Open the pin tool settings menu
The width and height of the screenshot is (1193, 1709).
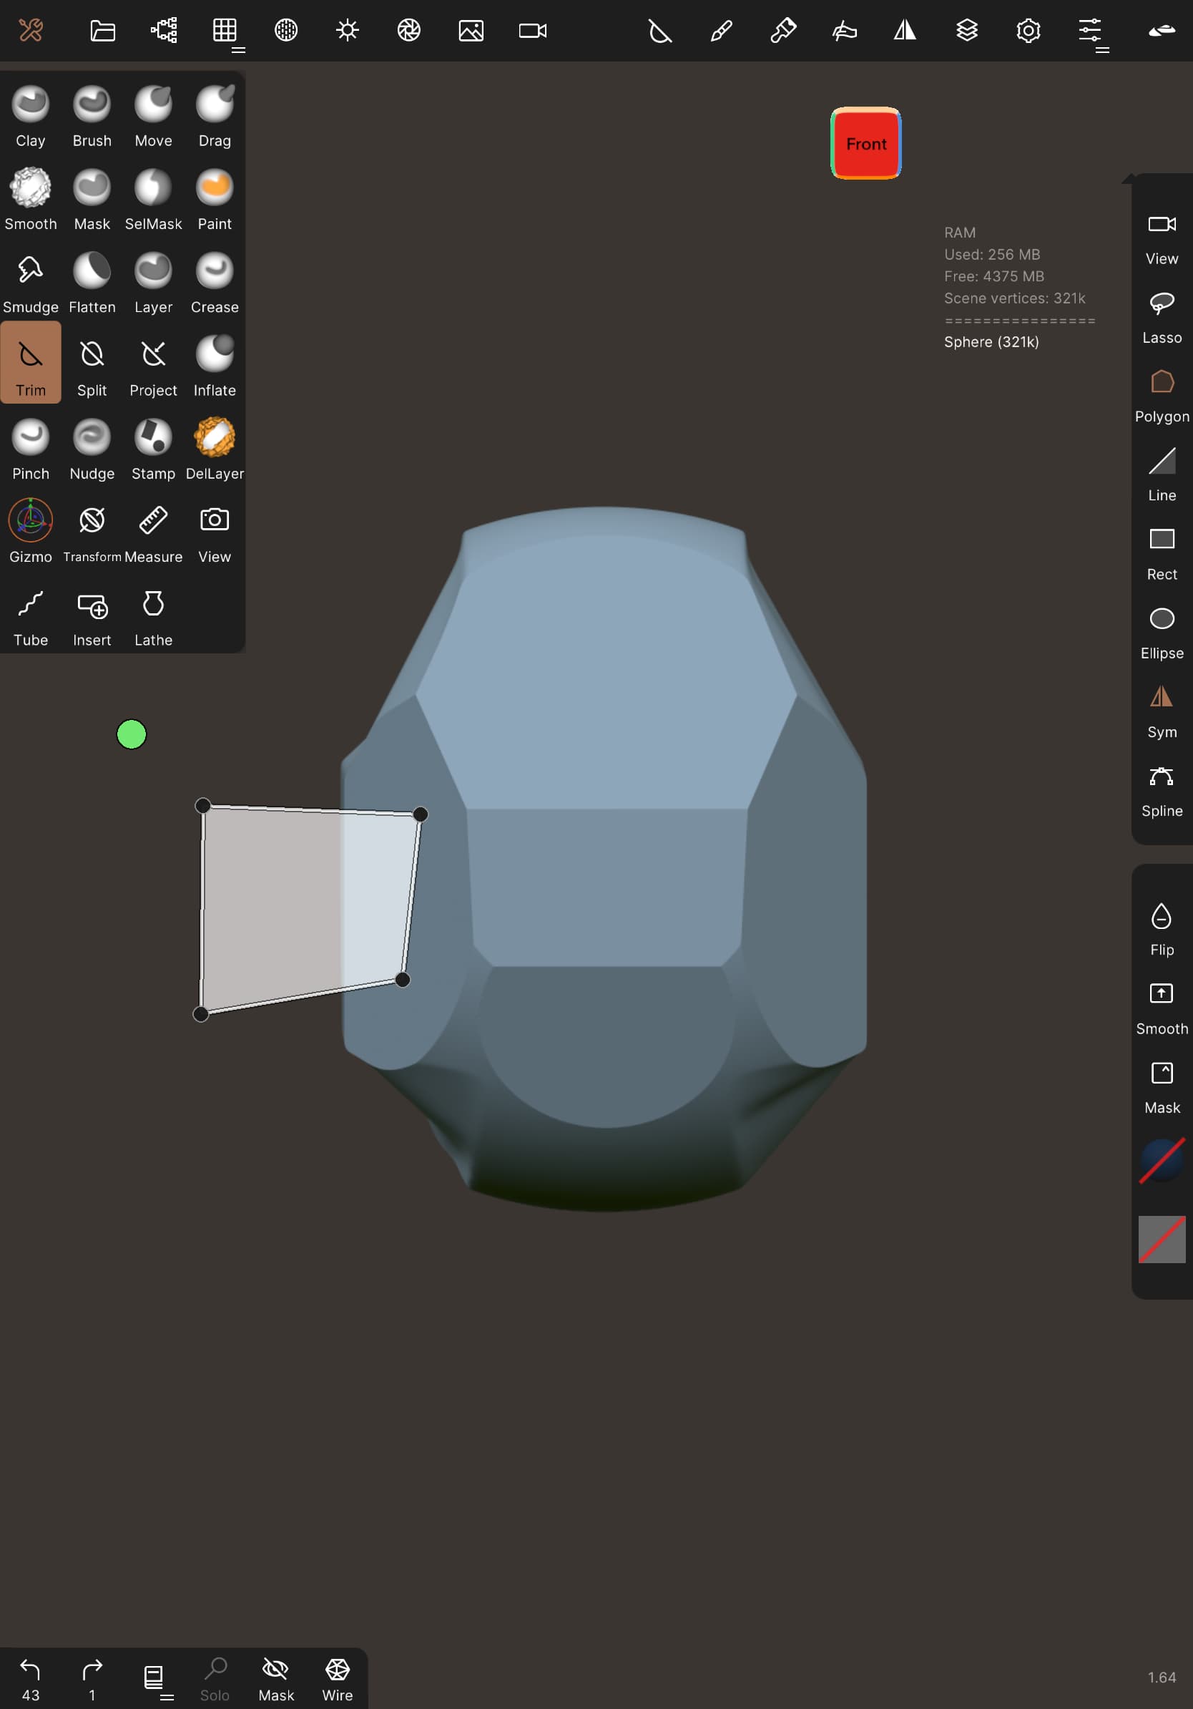(783, 31)
